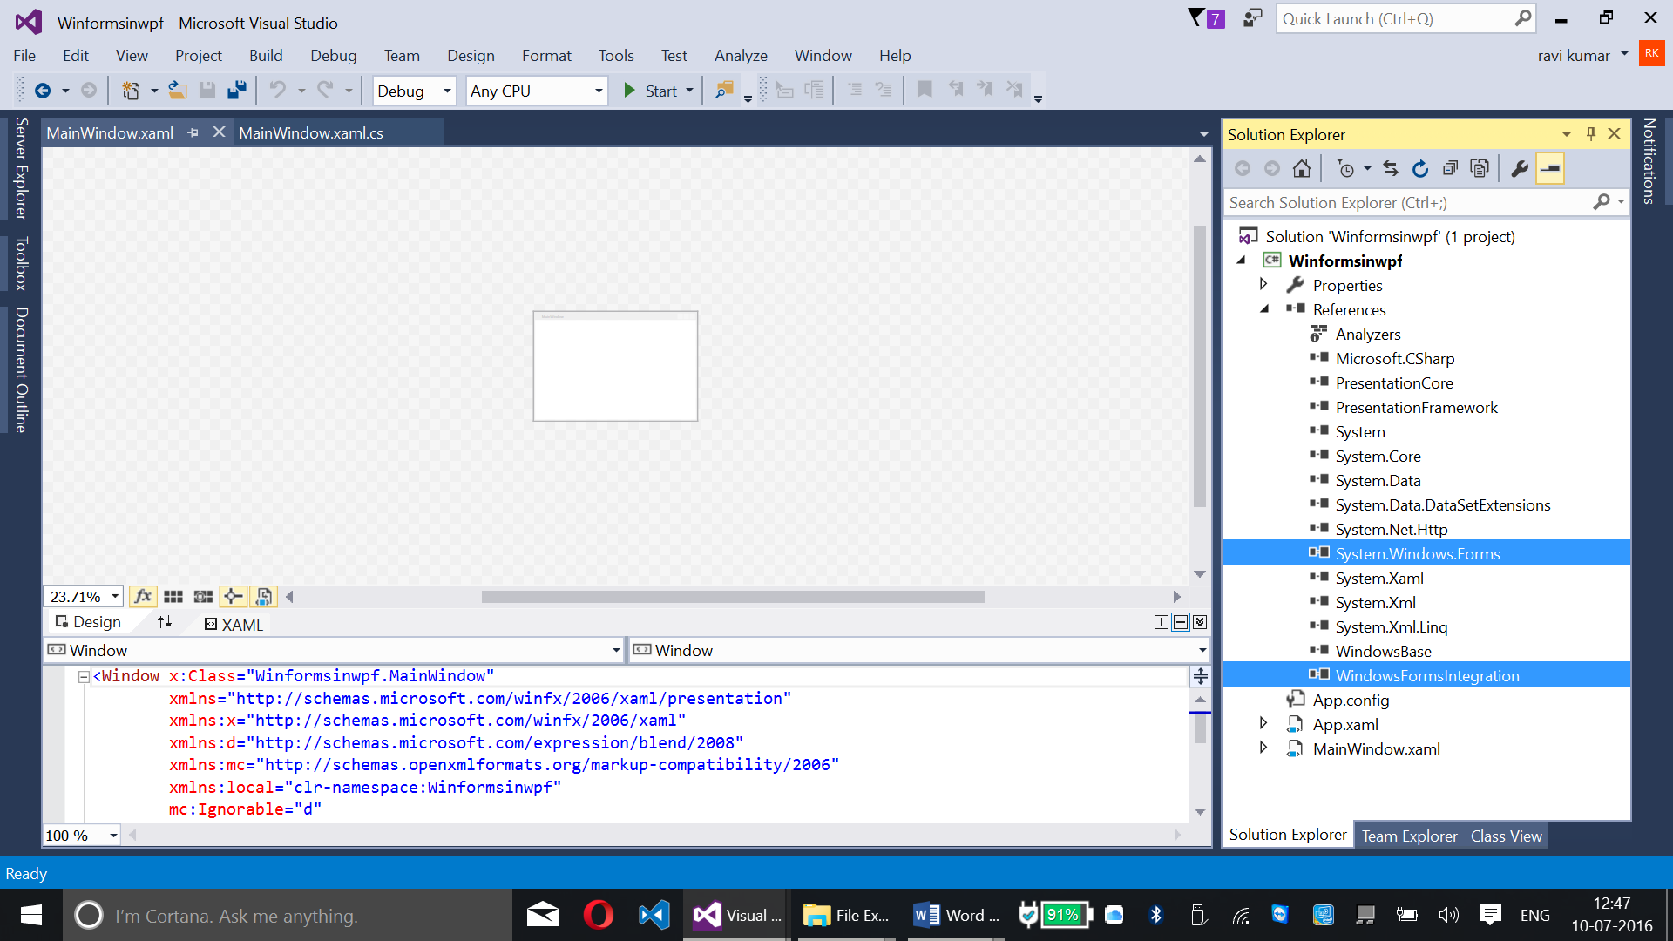Click the Solution Explorer search magnifier icon
This screenshot has width=1673, height=941.
[1602, 202]
